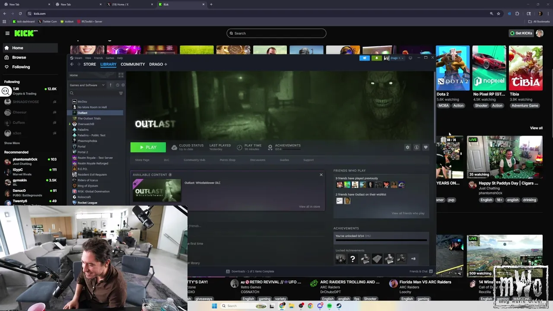Click the Kick search box
The image size is (553, 311).
coord(276,33)
